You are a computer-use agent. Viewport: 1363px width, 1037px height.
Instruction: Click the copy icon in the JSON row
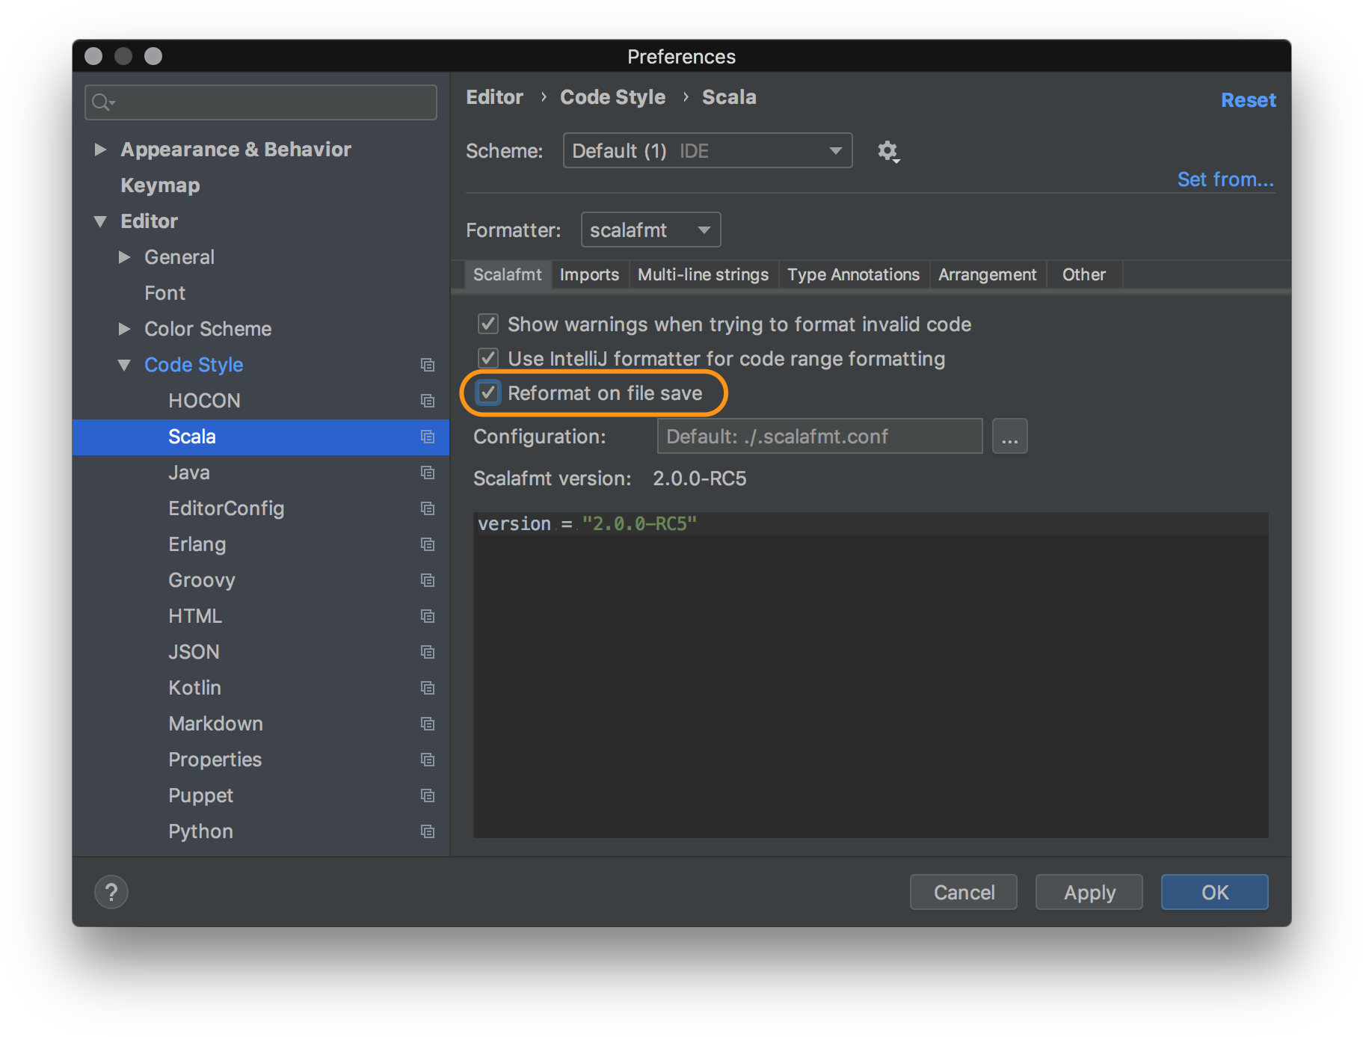(428, 652)
